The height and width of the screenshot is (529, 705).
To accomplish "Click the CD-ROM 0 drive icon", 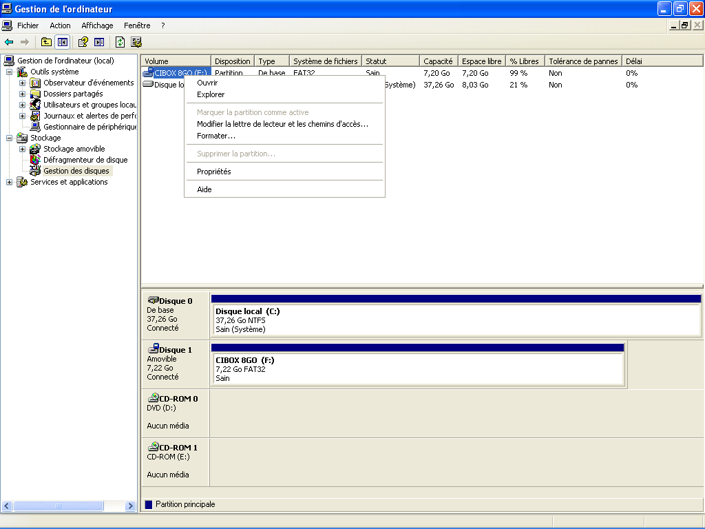I will point(154,398).
